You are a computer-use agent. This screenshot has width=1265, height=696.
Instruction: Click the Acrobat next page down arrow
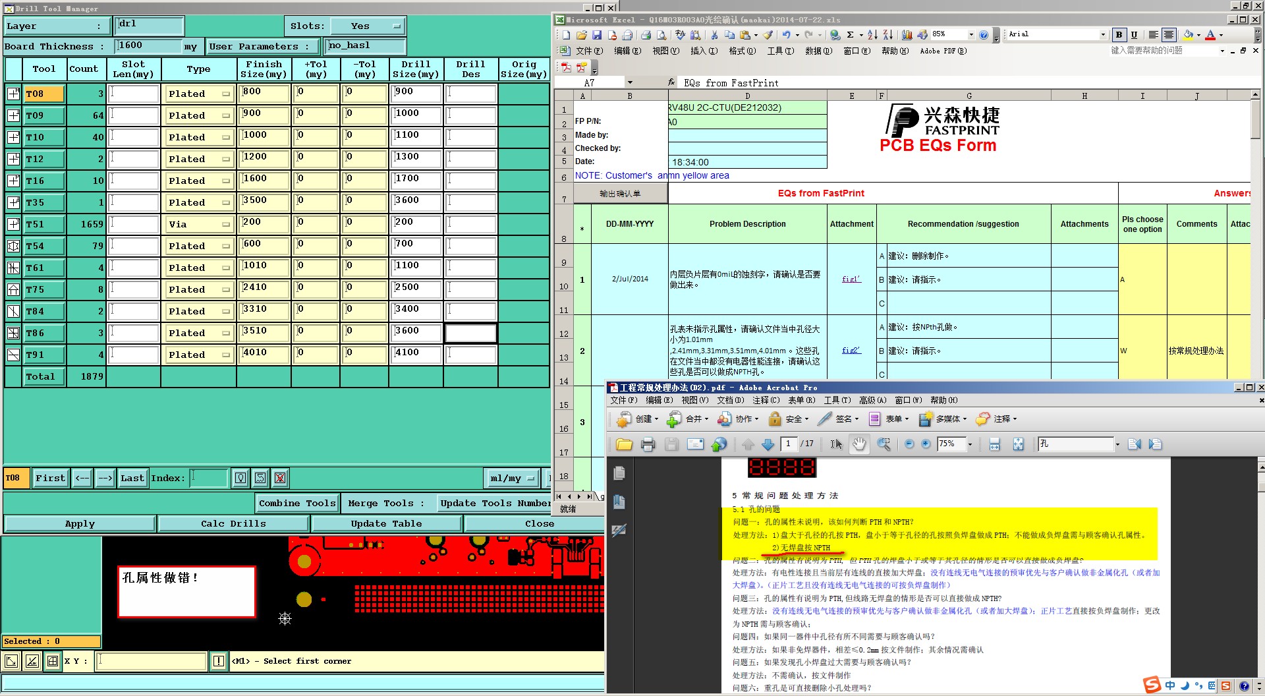[768, 444]
